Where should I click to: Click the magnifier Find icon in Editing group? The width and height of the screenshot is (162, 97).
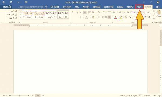pyautogui.click(x=16, y=11)
